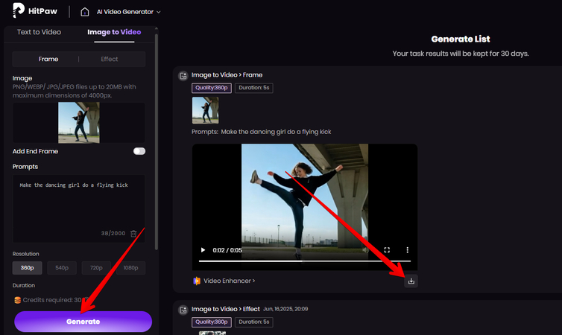
Task: Click the Image to Video Frame task icon
Action: [x=183, y=75]
